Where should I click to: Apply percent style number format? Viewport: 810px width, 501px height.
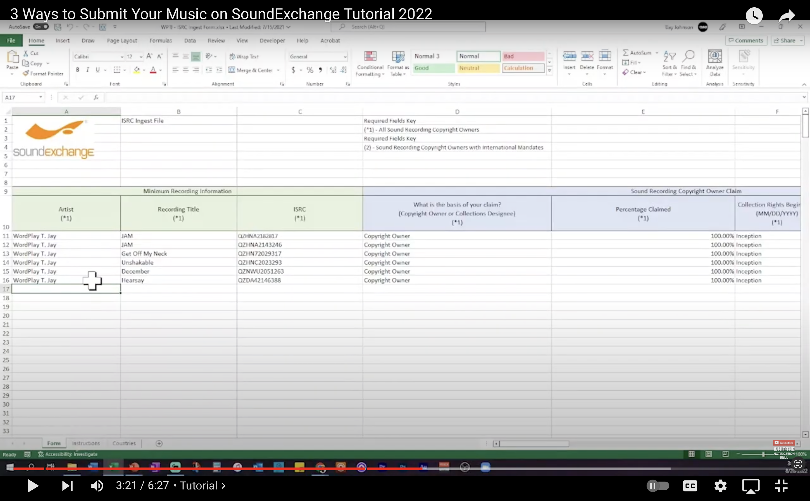[x=309, y=70]
